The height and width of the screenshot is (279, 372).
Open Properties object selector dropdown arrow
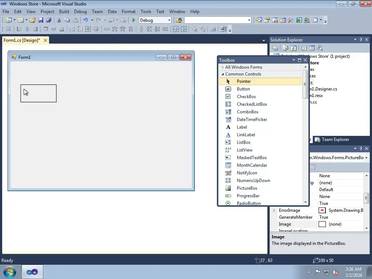click(x=366, y=158)
